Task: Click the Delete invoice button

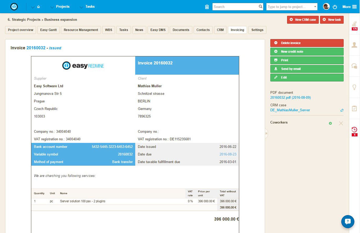Action: click(x=307, y=43)
